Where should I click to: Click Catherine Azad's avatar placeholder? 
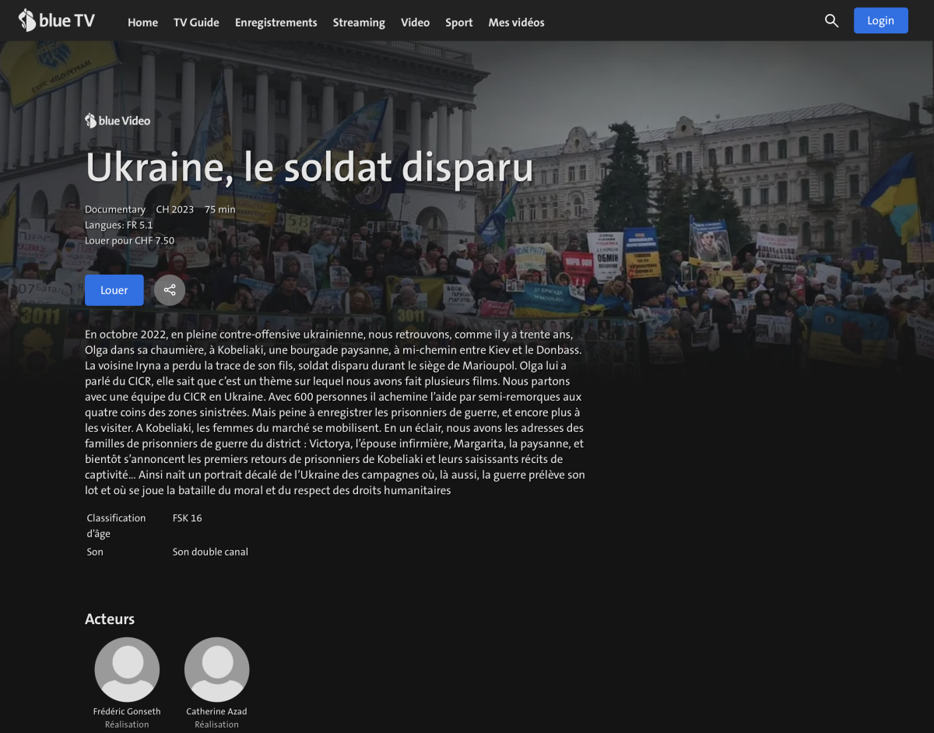216,669
